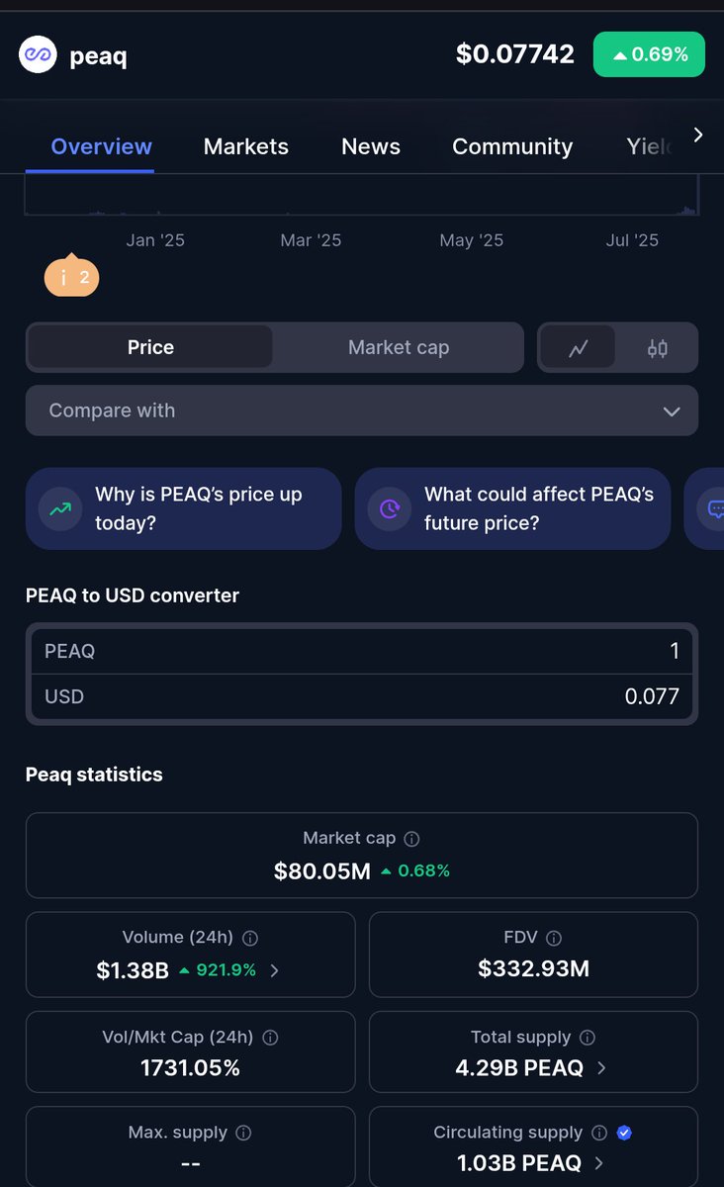This screenshot has height=1187, width=724.
Task: Click the Max. supply info icon
Action: point(243,1133)
